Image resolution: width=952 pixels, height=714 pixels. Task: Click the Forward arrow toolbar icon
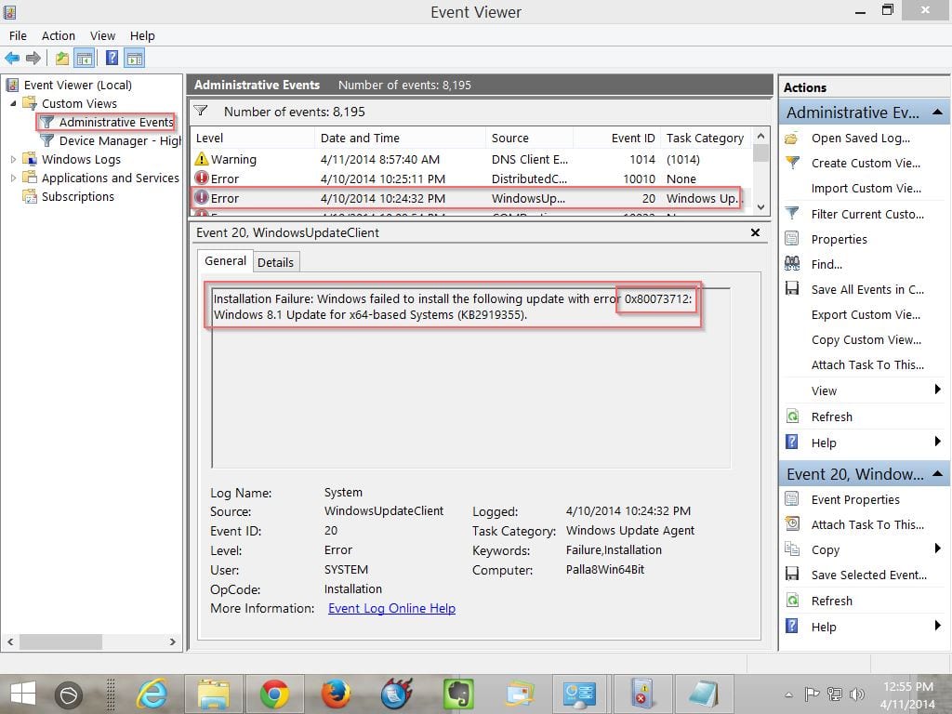(x=33, y=59)
